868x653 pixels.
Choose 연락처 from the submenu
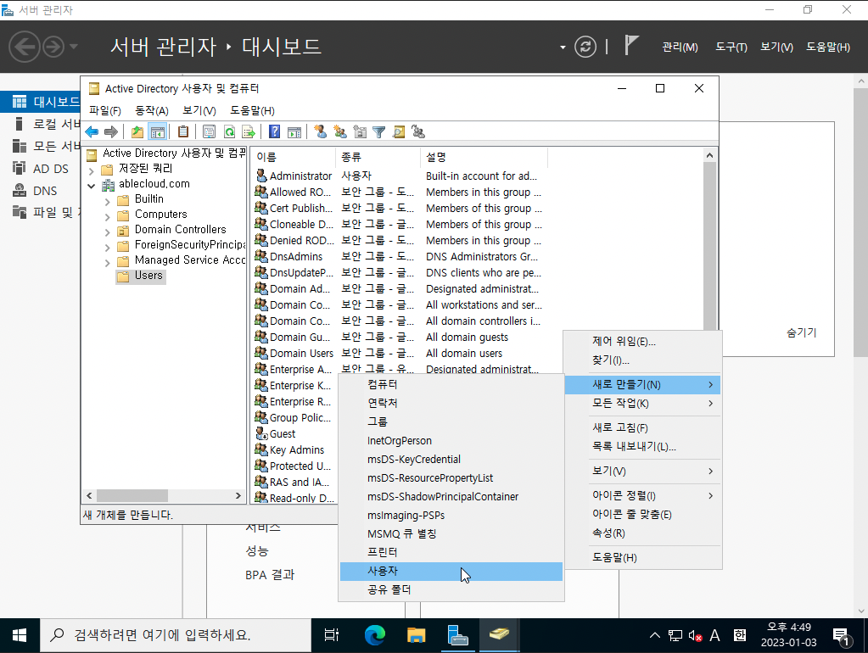[x=451, y=403]
